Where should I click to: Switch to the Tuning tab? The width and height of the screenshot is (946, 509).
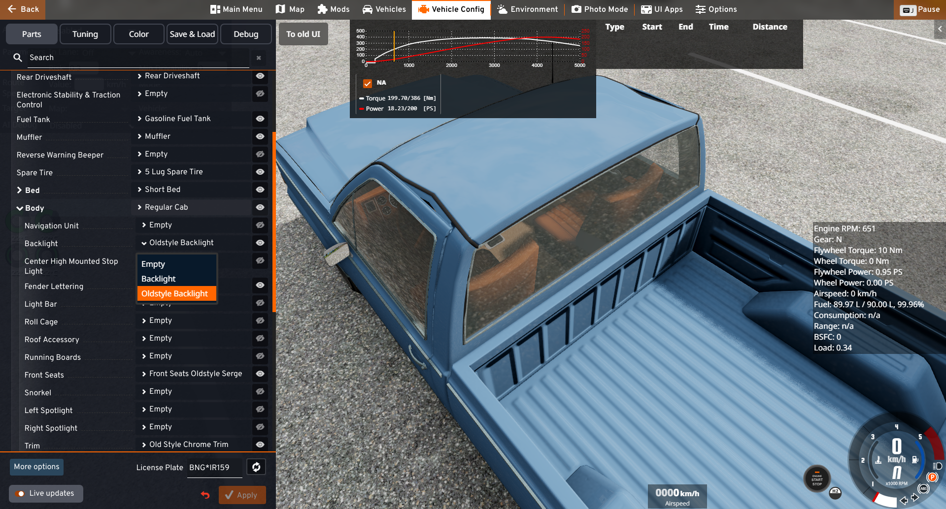[85, 34]
